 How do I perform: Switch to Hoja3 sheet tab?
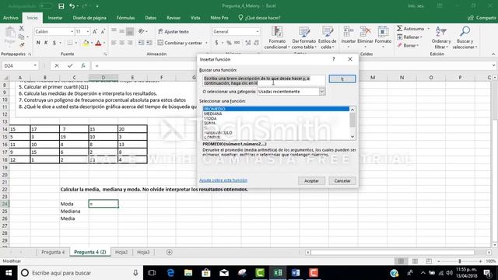tap(143, 252)
